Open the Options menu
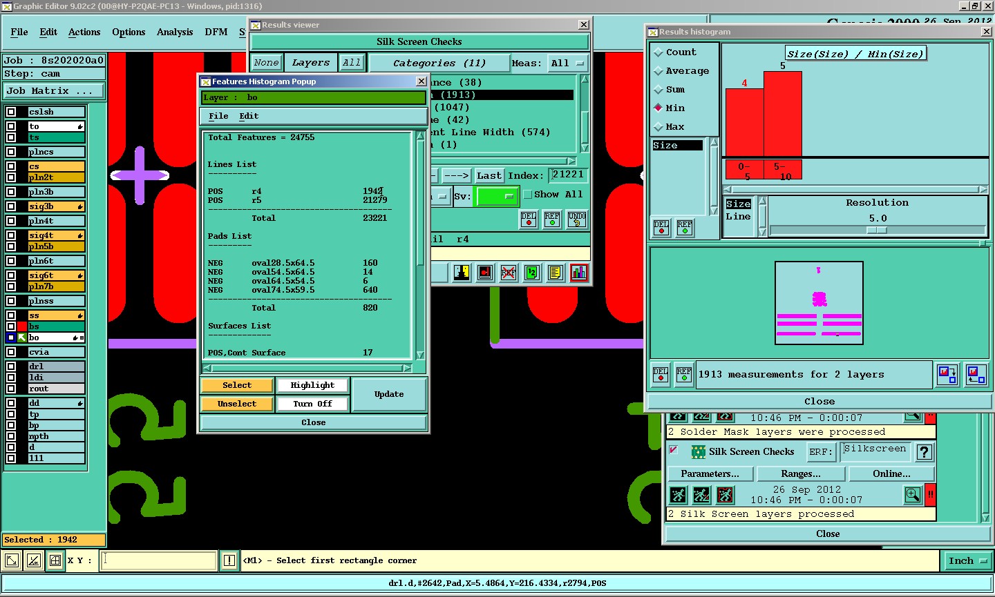This screenshot has height=597, width=995. coord(129,32)
